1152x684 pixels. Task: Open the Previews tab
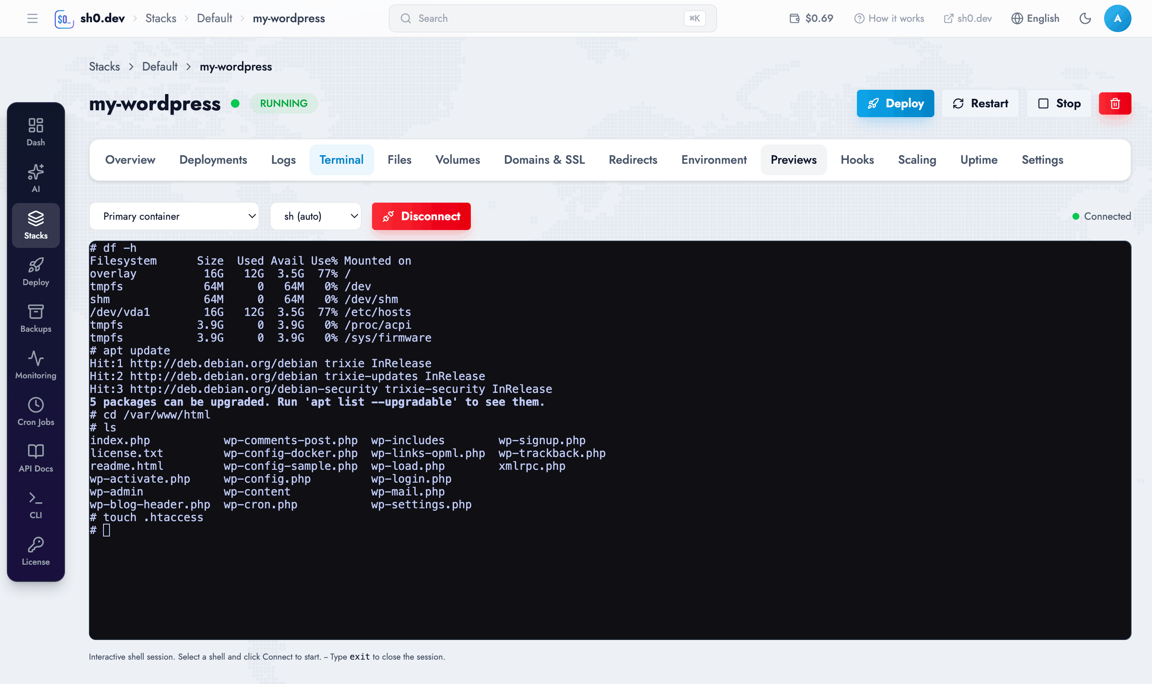coord(793,160)
